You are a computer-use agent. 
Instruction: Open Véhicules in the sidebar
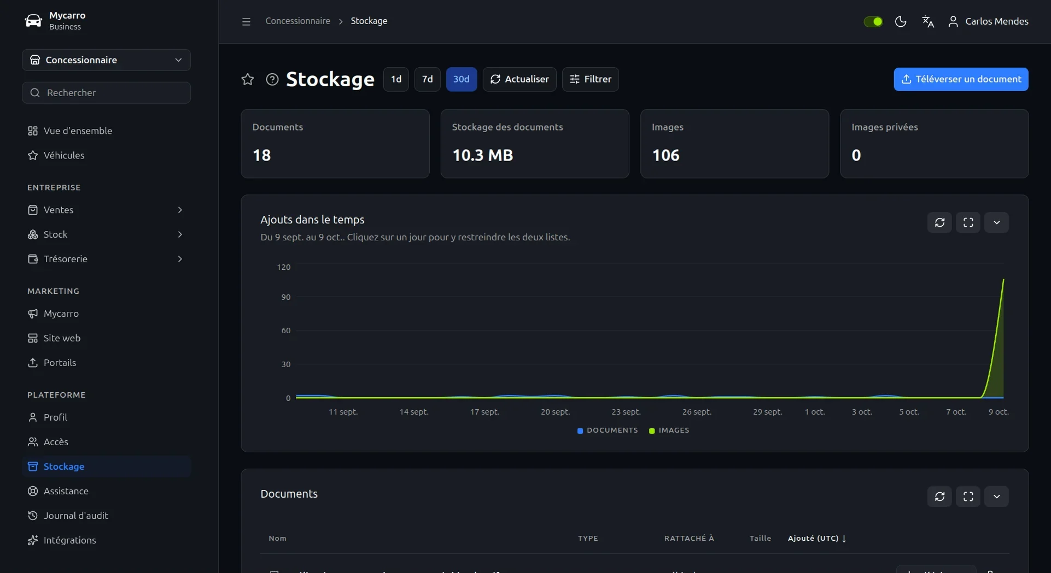pyautogui.click(x=106, y=156)
